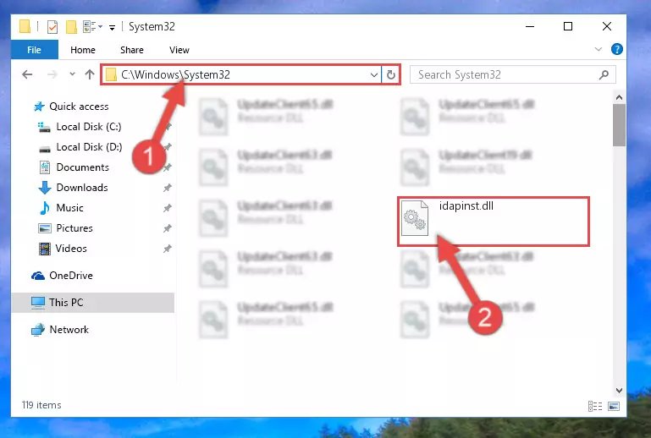Go up one folder level with up arrow
The image size is (651, 438).
click(x=90, y=74)
